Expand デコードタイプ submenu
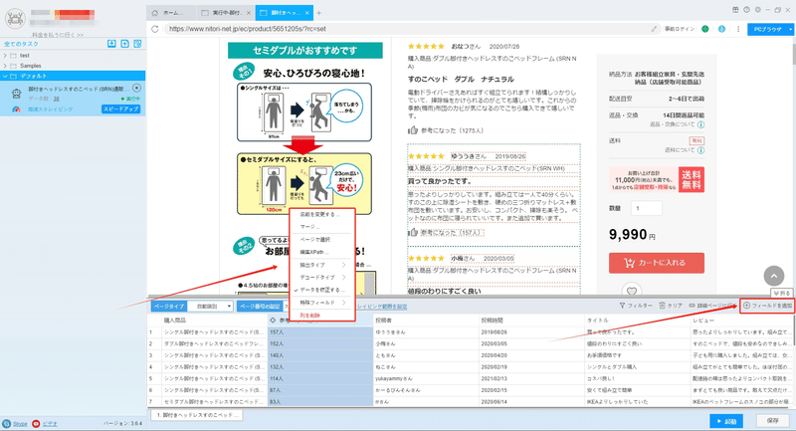Image resolution: width=796 pixels, height=431 pixels. [x=321, y=277]
